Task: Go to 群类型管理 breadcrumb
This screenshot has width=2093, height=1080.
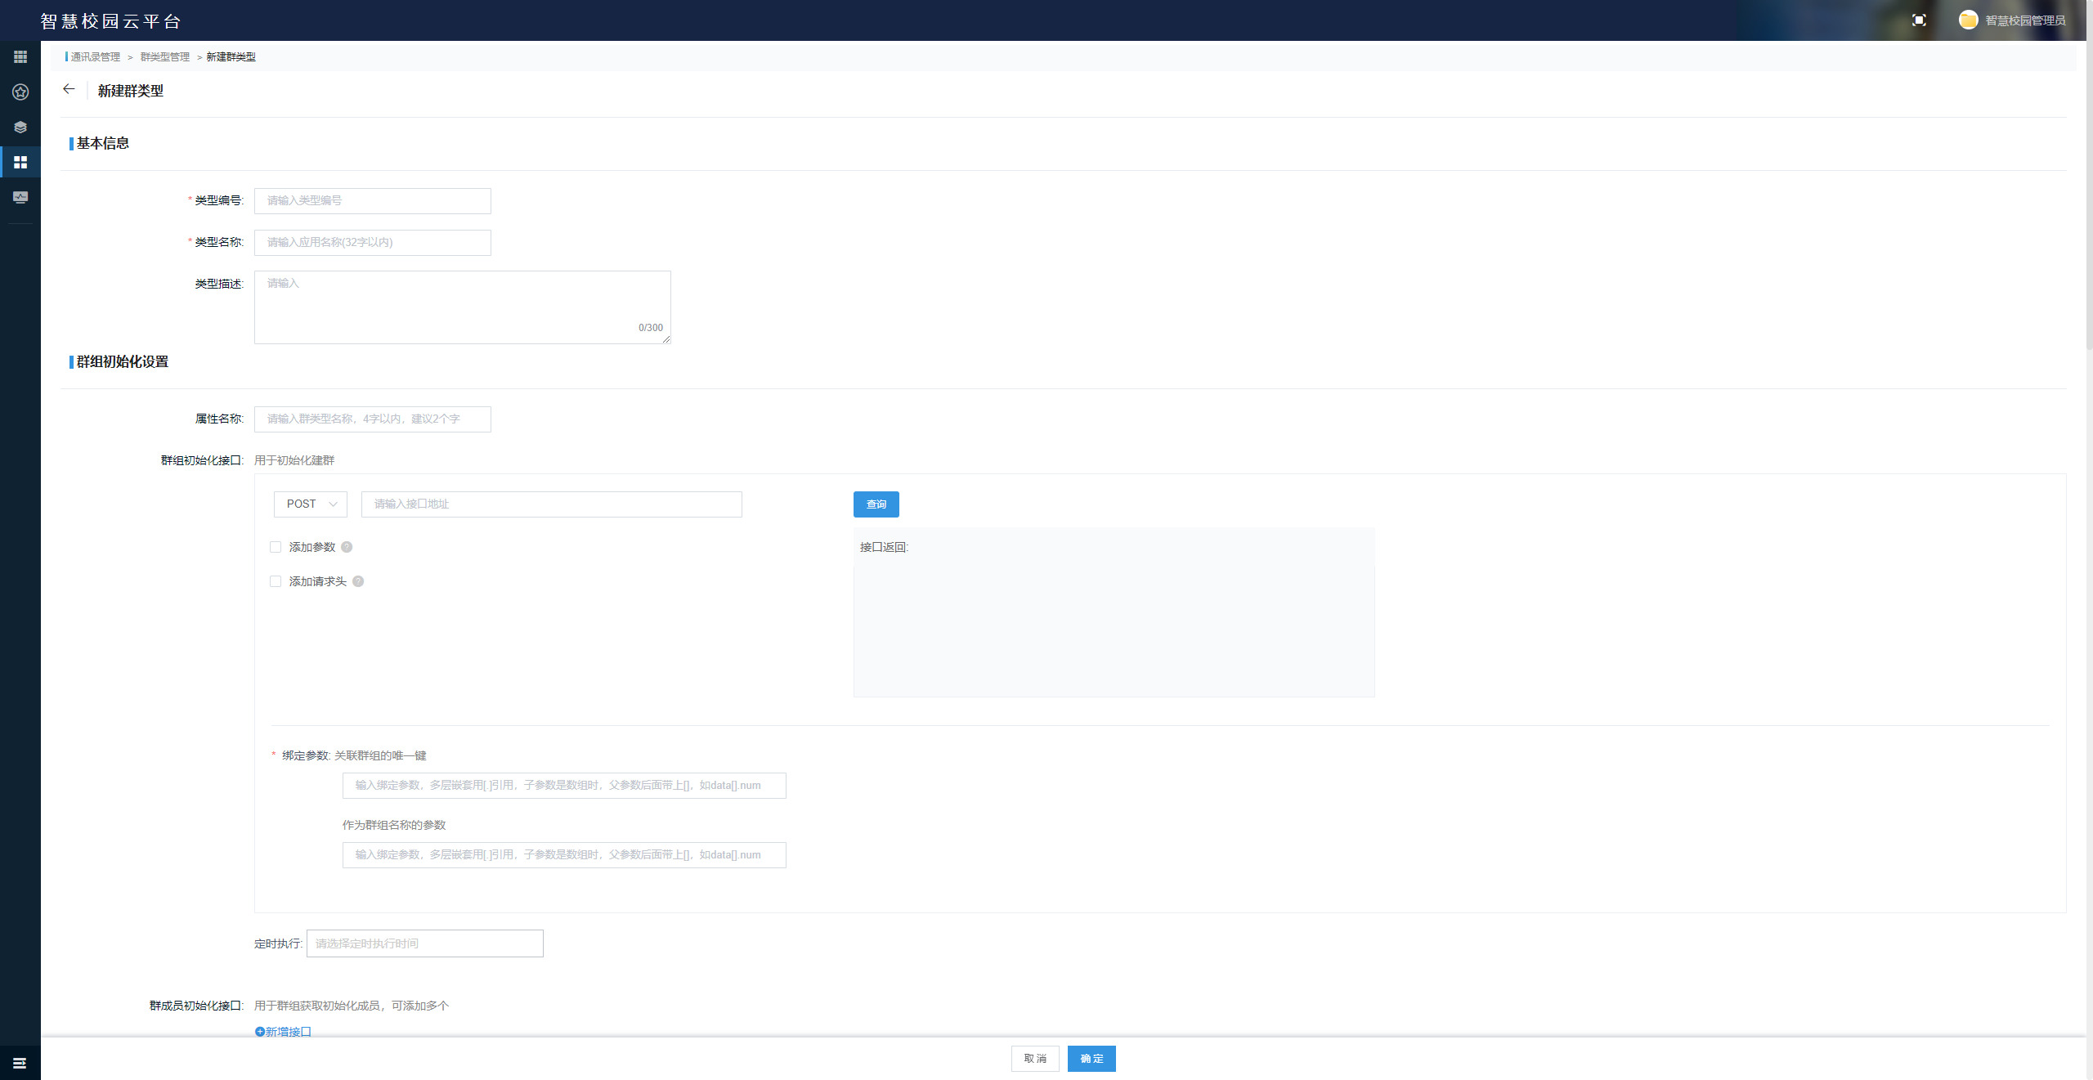Action: [165, 56]
